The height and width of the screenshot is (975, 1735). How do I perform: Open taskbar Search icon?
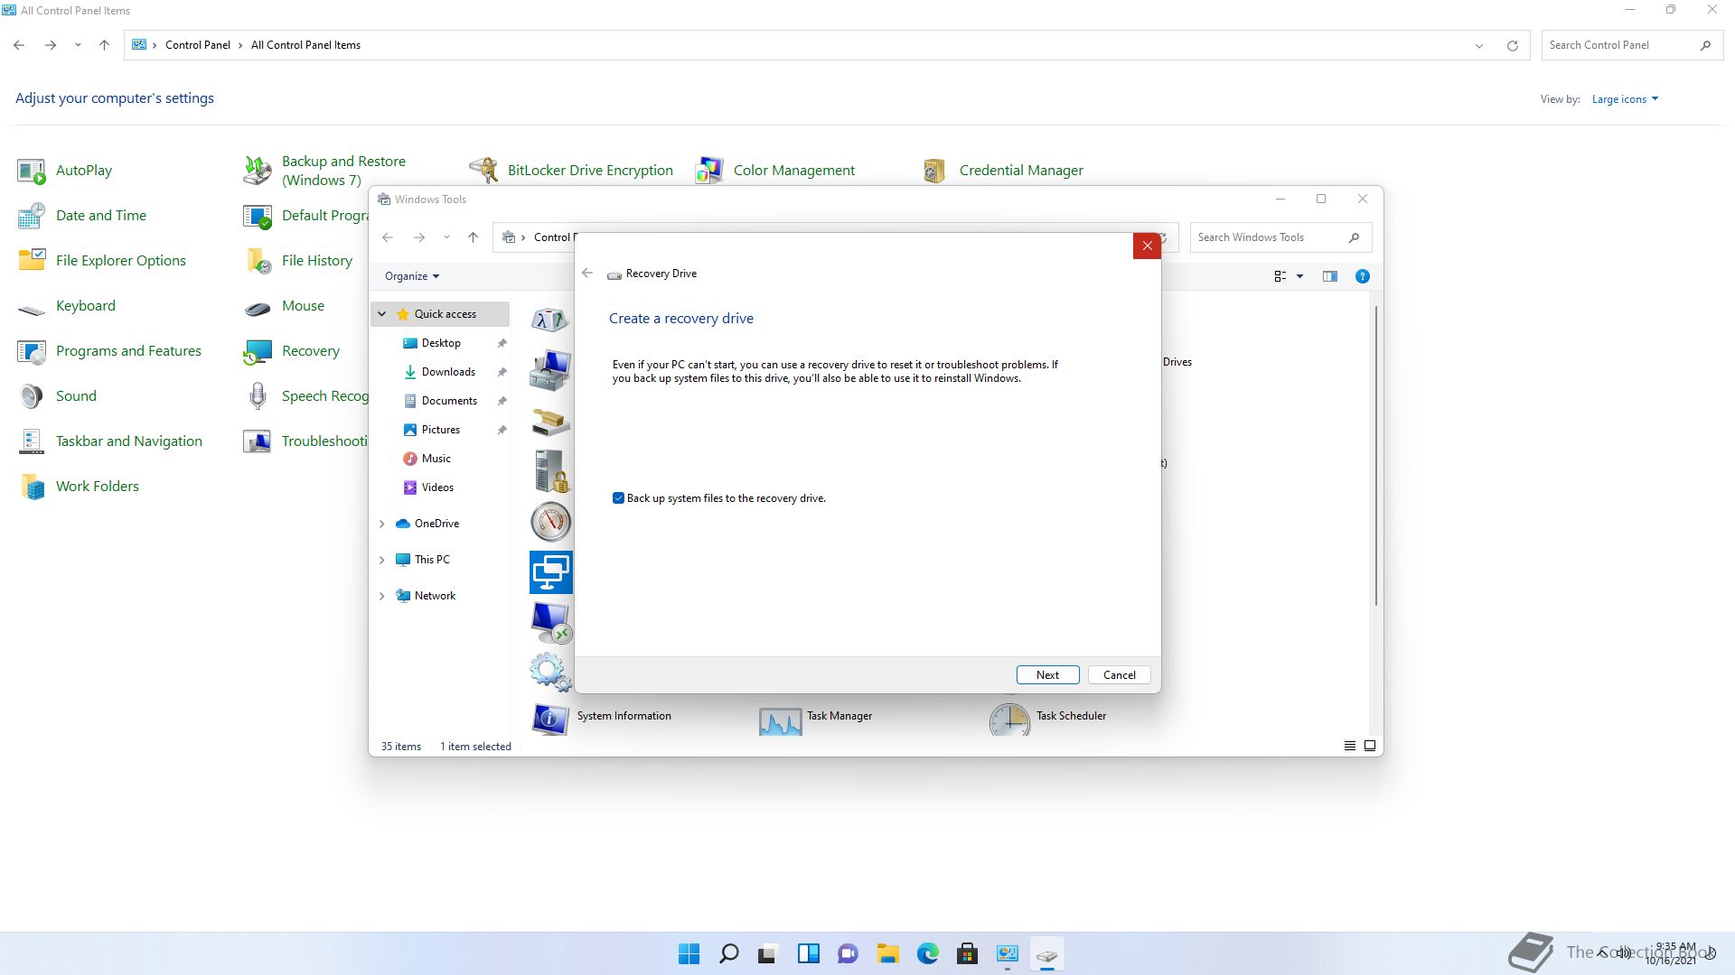728,954
